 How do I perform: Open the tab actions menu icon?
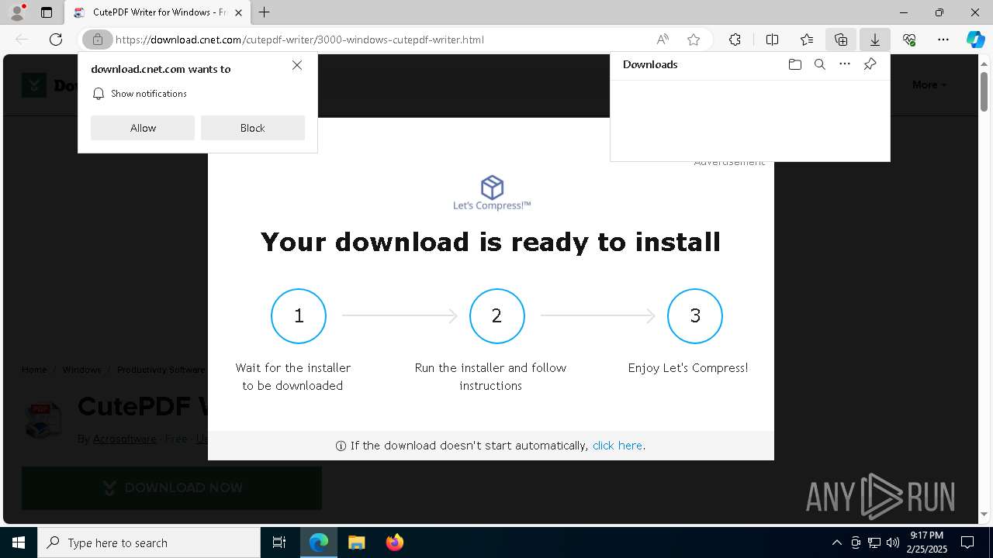(x=47, y=12)
